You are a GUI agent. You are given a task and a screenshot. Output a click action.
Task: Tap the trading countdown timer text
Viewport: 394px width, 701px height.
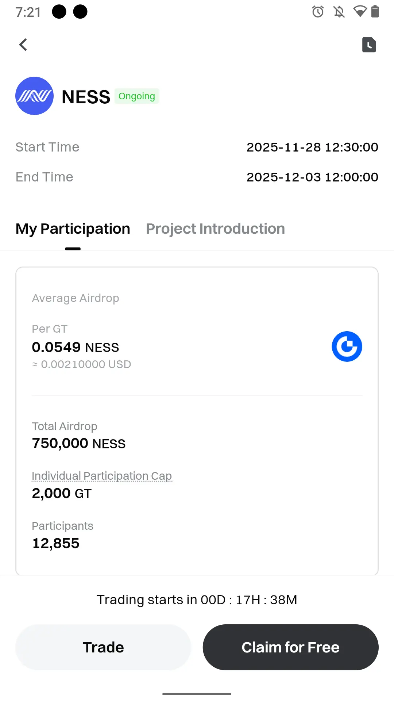(x=197, y=600)
